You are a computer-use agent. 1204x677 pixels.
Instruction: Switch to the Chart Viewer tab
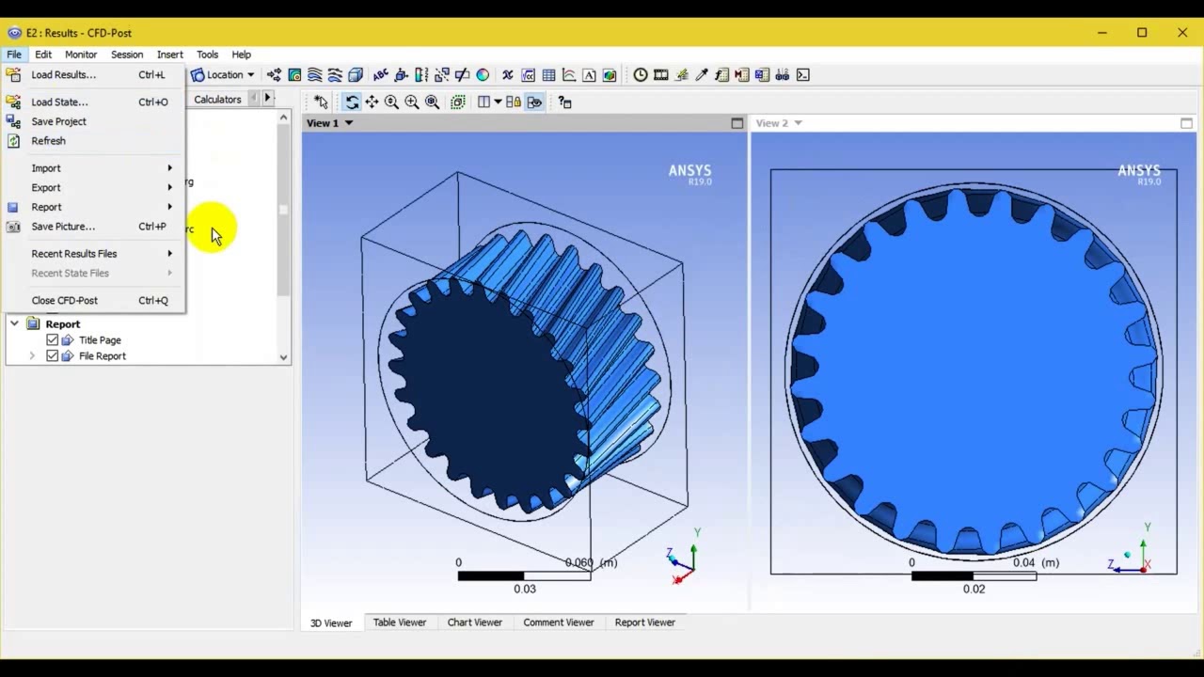click(x=475, y=622)
